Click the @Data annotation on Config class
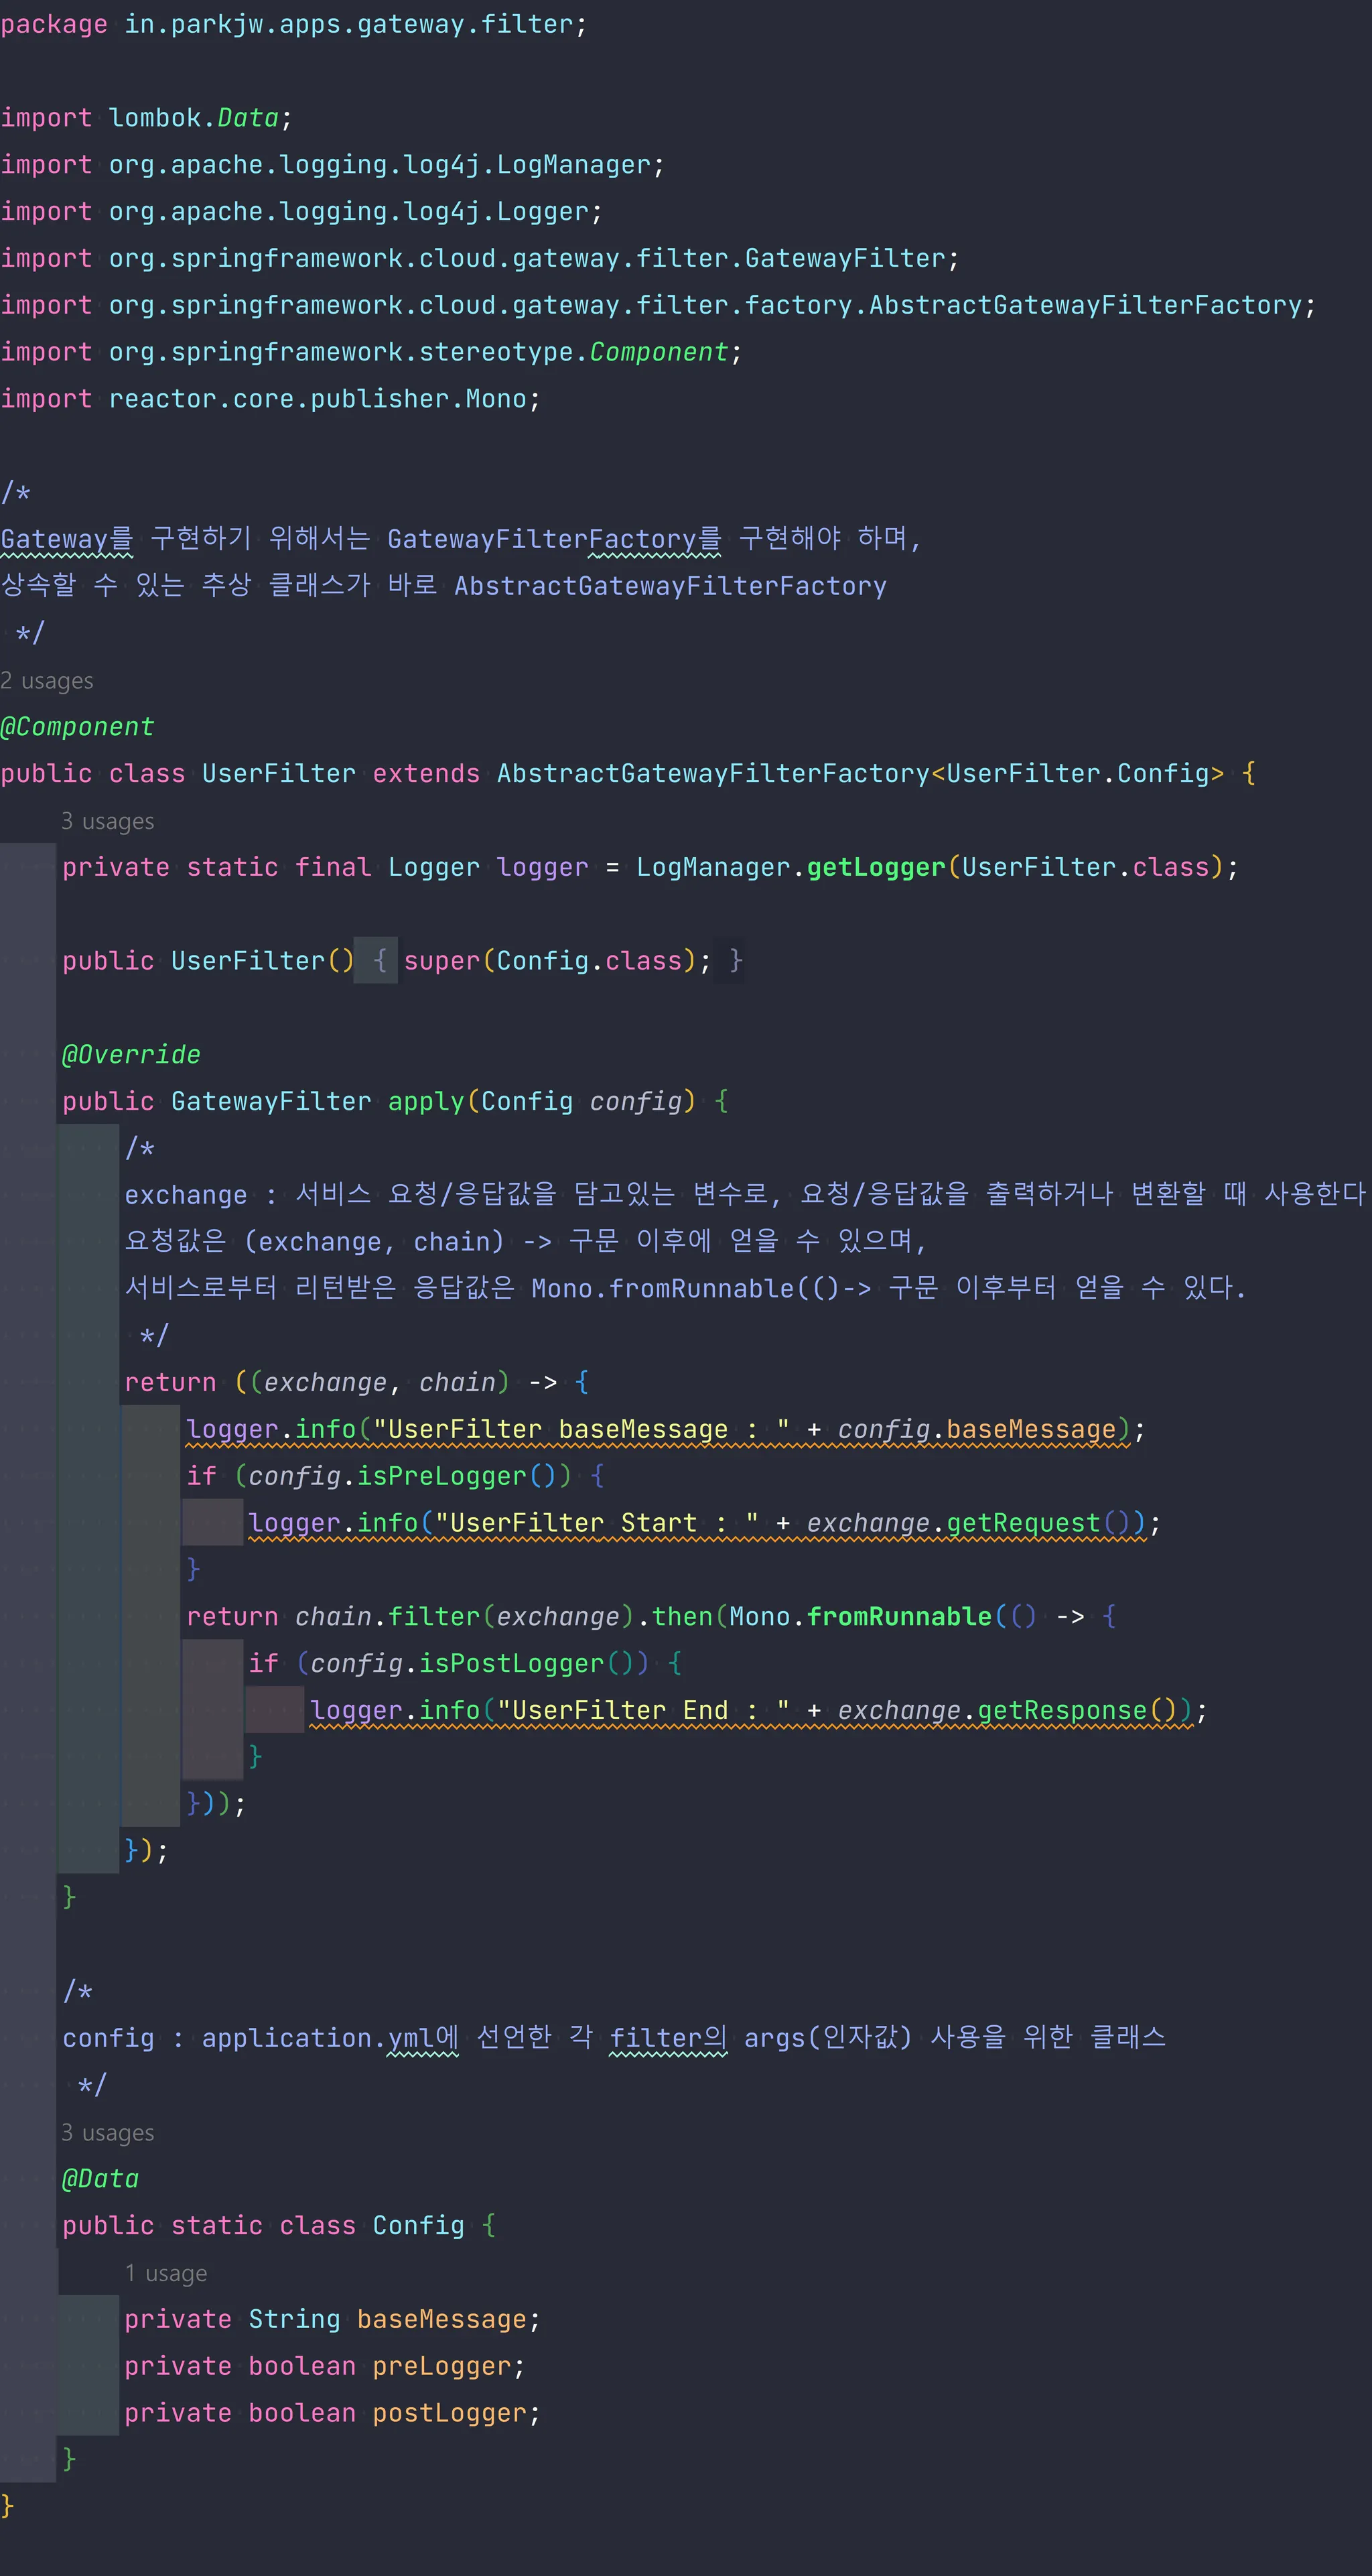Viewport: 1372px width, 2576px height. point(100,2180)
